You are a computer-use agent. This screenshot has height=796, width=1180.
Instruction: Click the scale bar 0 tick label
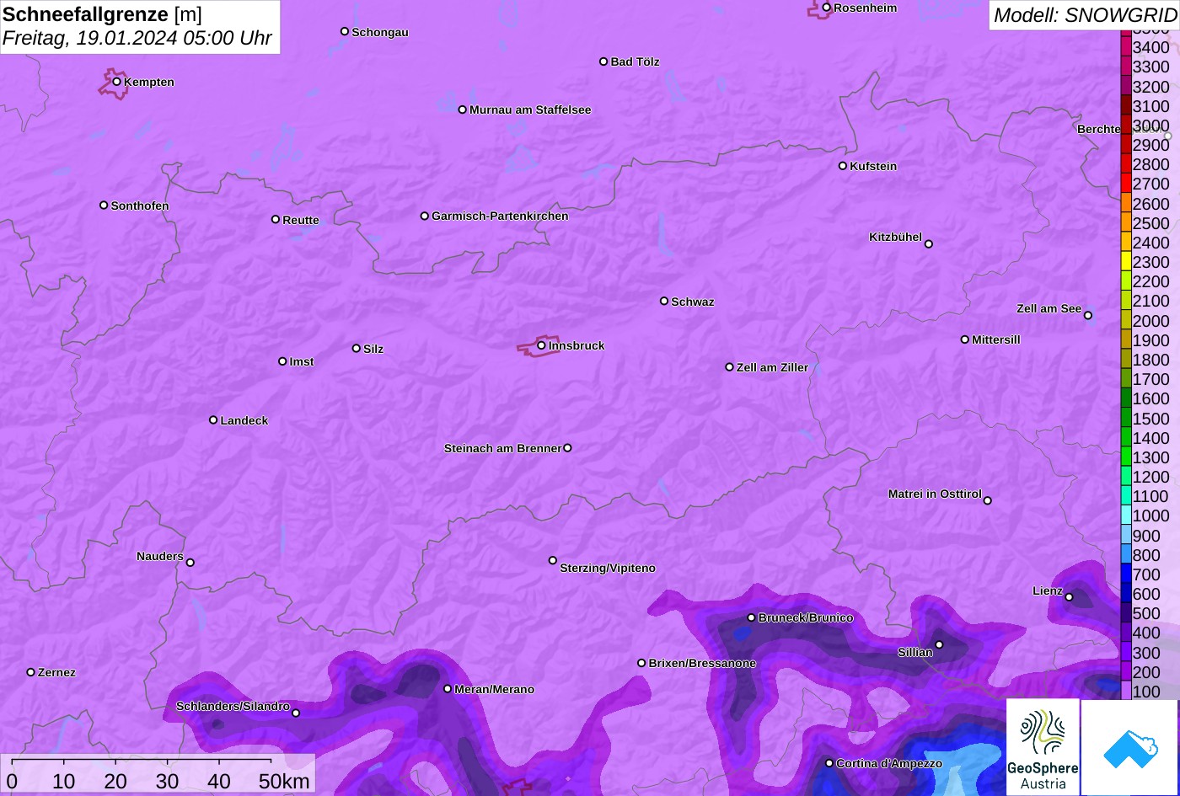coord(12,781)
